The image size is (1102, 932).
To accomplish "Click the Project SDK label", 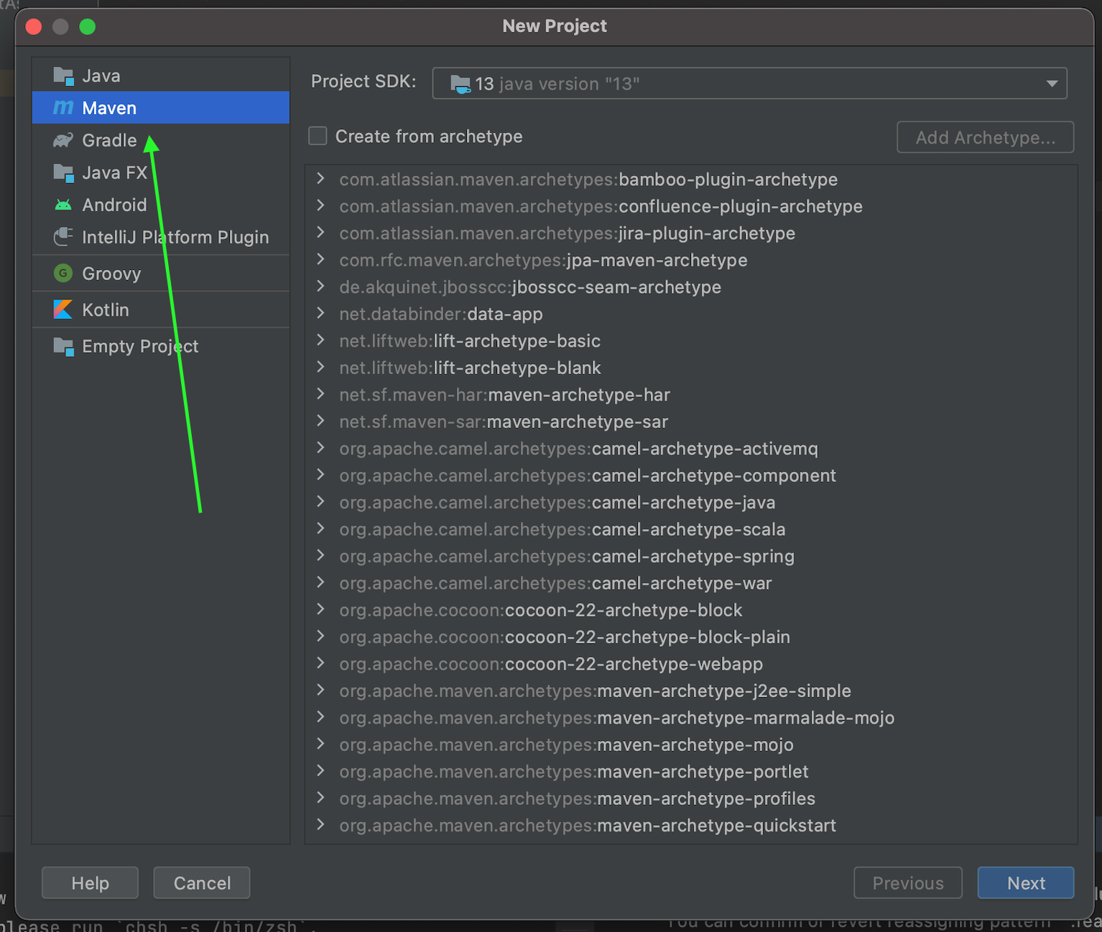I will point(364,81).
